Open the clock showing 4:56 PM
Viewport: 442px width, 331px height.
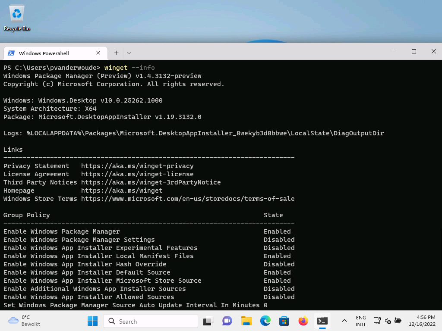pos(422,321)
